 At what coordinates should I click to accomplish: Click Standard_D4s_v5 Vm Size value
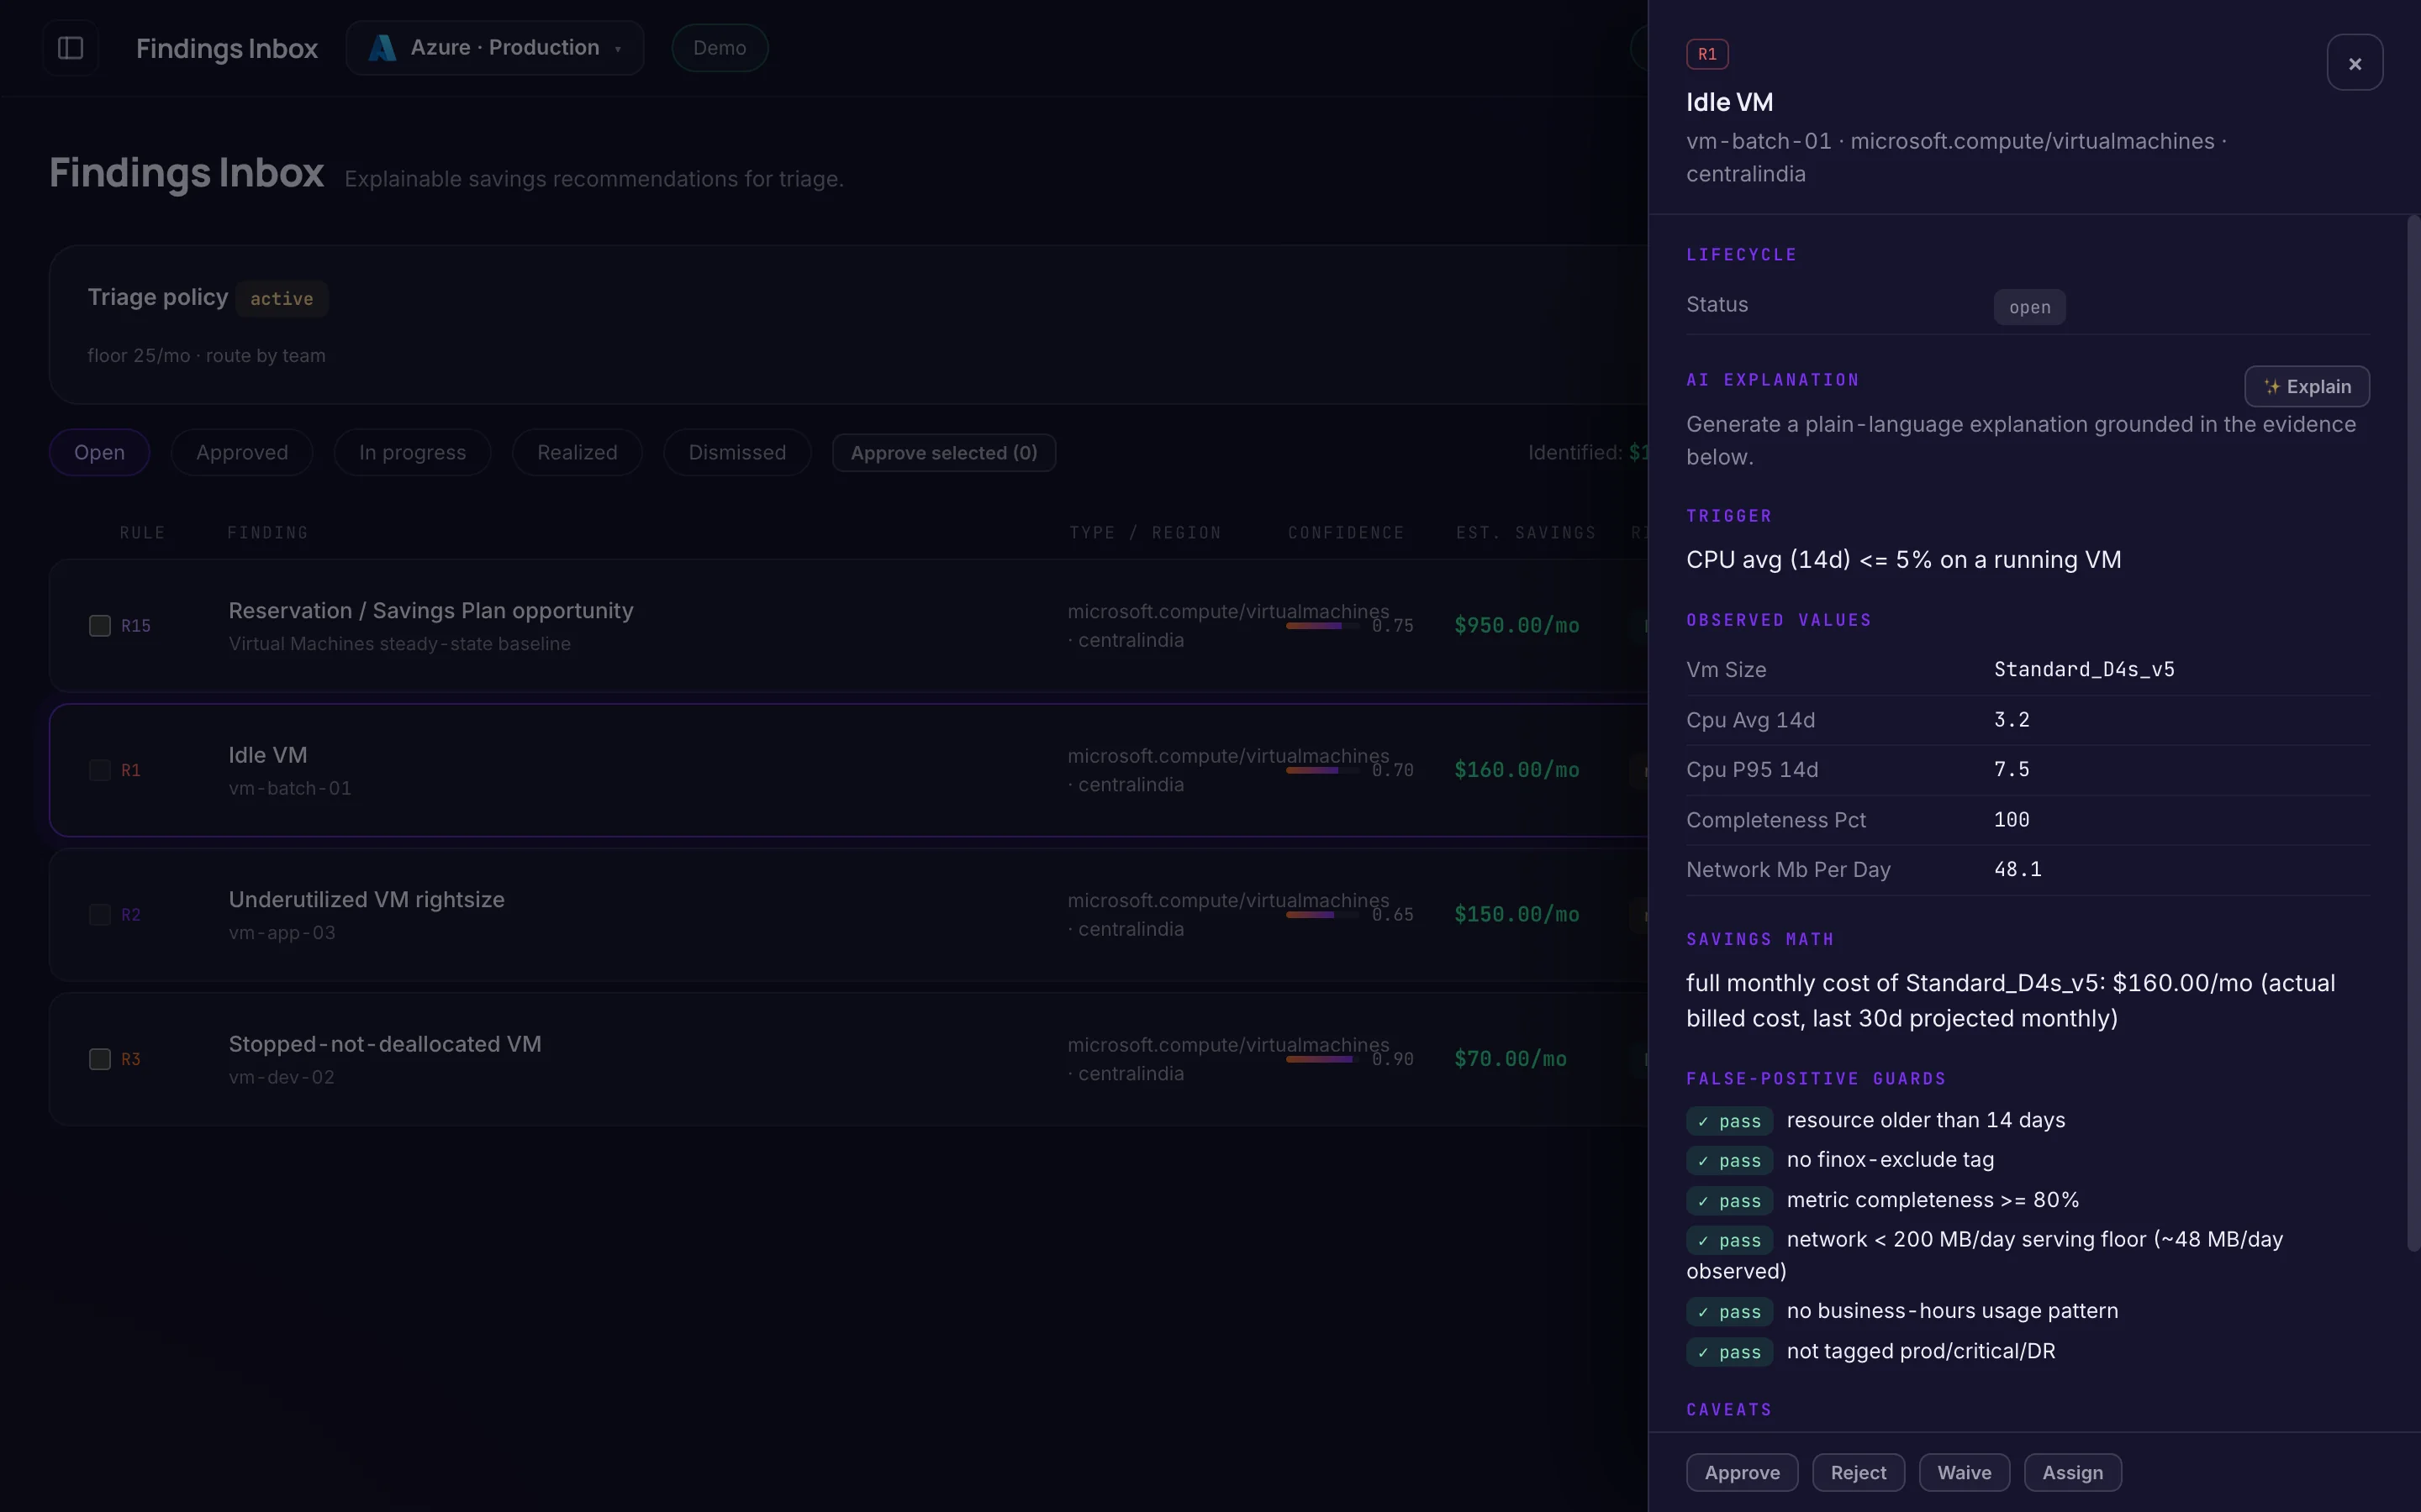[x=2084, y=670]
